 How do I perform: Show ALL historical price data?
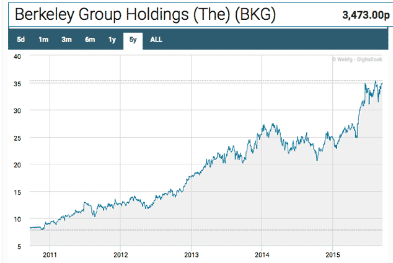156,40
